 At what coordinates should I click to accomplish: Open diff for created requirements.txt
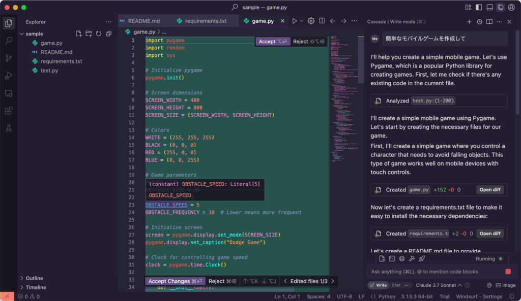490,233
